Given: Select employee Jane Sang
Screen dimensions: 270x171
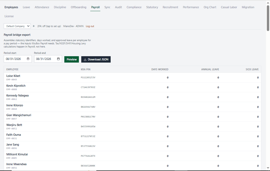Looking at the screenshot, I should pyautogui.click(x=13, y=145).
